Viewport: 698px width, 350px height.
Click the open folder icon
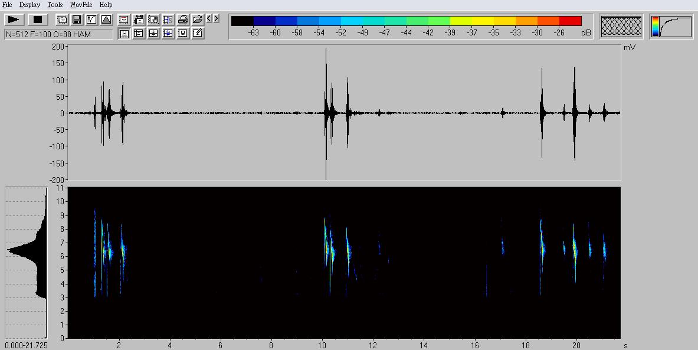coord(198,20)
